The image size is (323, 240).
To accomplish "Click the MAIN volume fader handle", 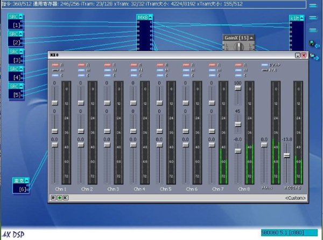I will [x=264, y=145].
